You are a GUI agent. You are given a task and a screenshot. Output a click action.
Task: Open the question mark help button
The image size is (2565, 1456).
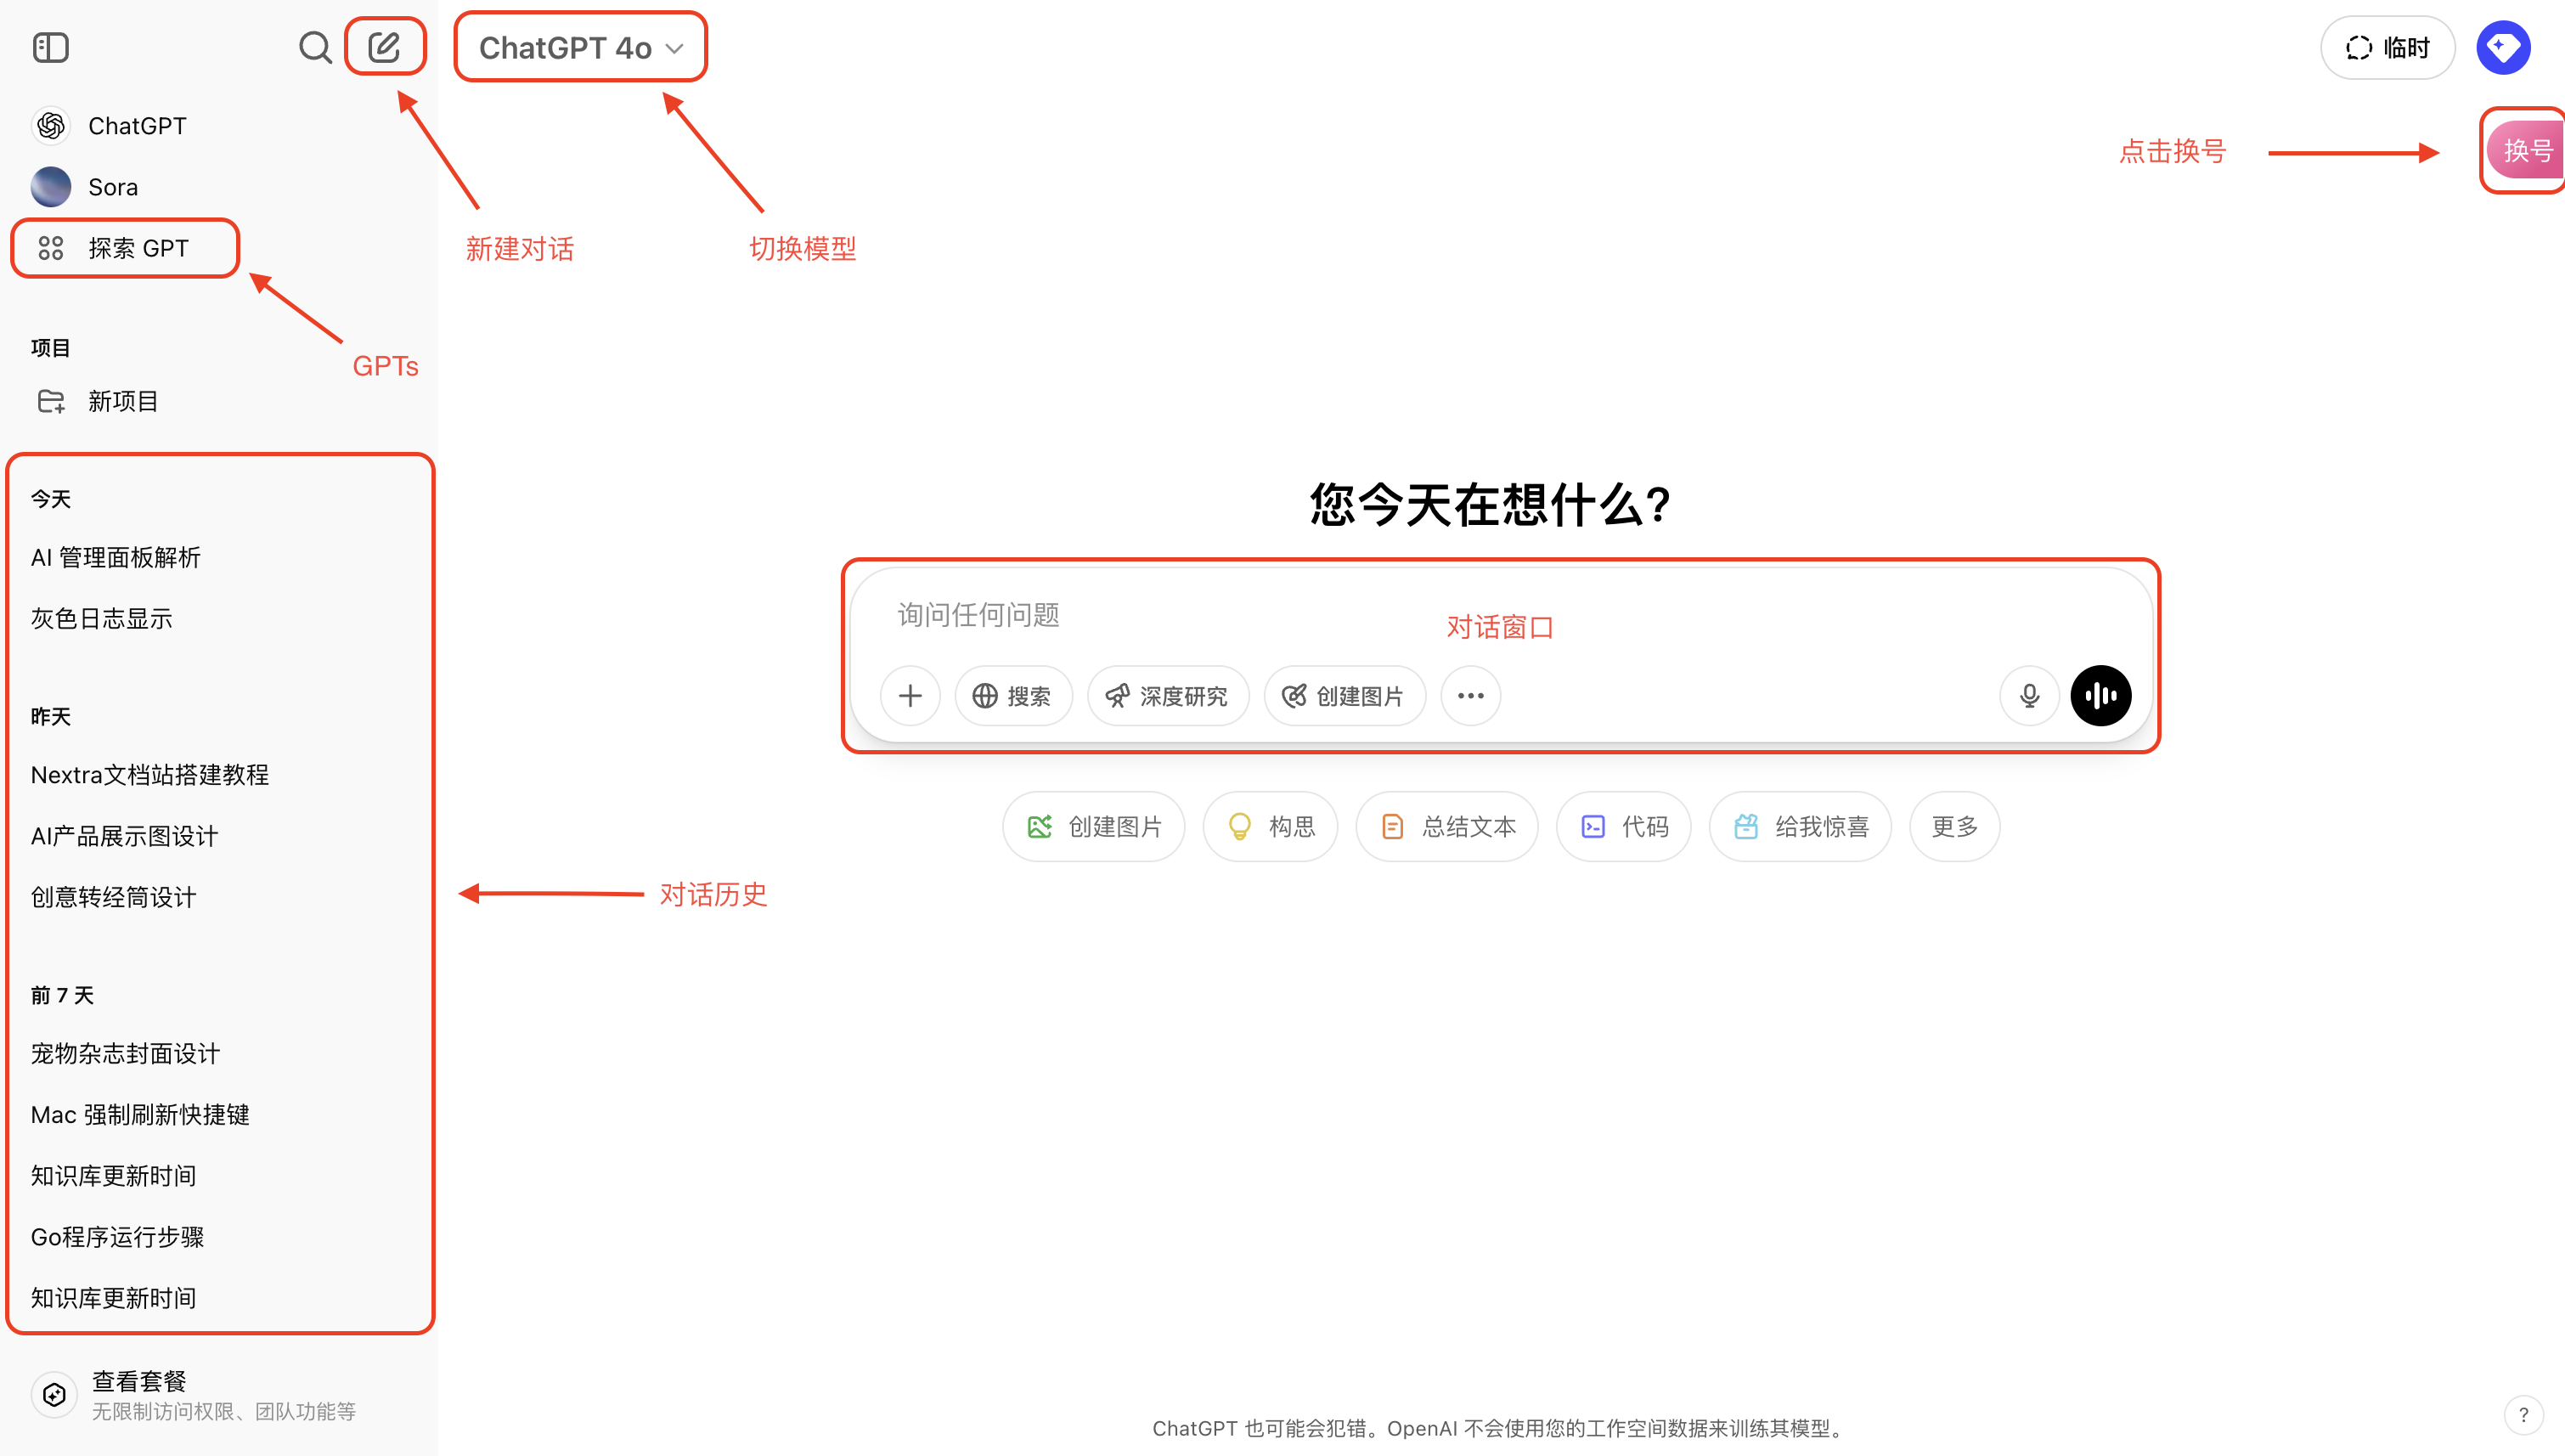(2523, 1414)
